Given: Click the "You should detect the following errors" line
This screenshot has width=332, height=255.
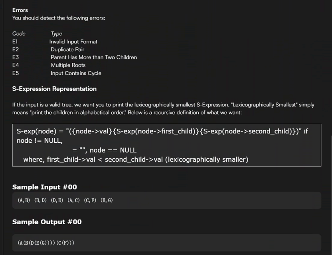Looking at the screenshot, I should [59, 18].
